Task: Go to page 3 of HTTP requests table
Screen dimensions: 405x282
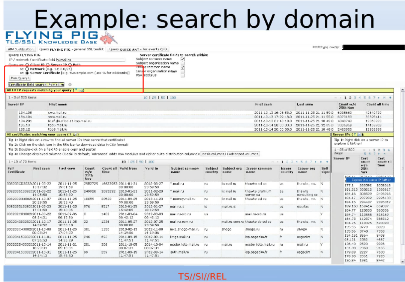Action: click(355, 98)
